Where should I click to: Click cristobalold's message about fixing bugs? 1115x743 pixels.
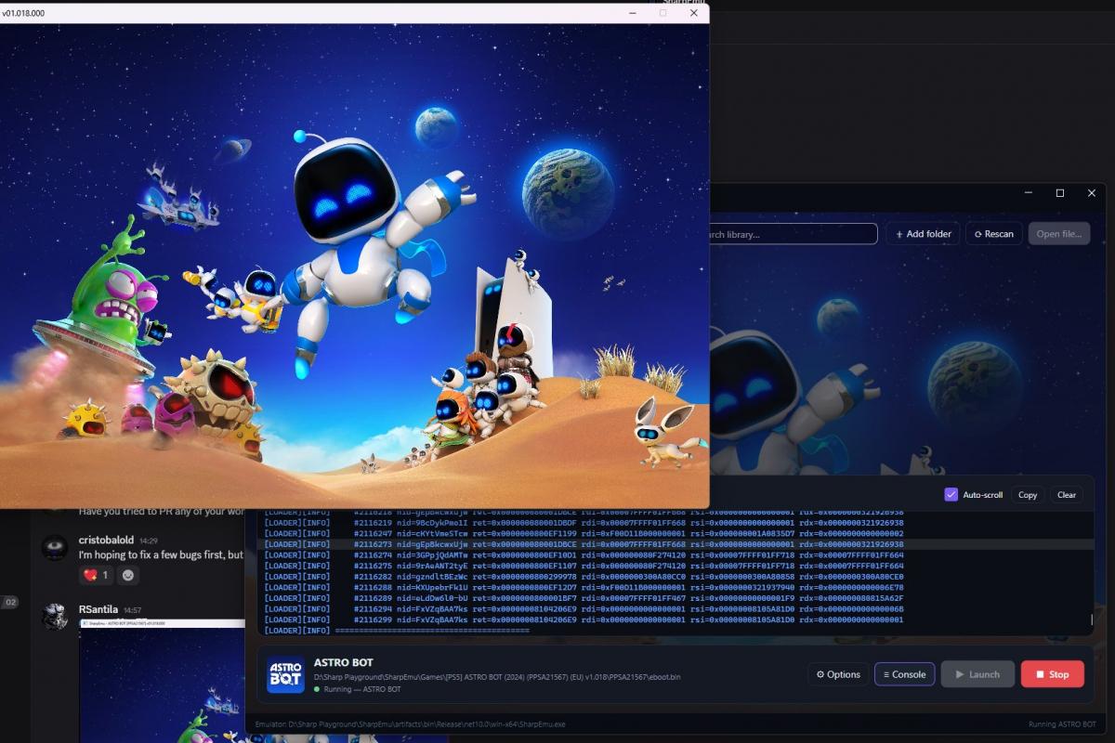[161, 554]
